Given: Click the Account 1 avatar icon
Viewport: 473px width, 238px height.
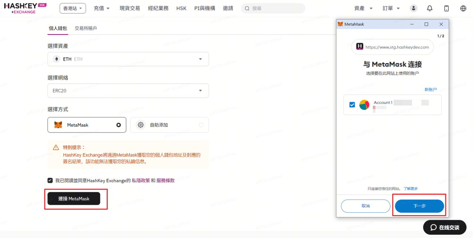Looking at the screenshot, I should click(364, 105).
